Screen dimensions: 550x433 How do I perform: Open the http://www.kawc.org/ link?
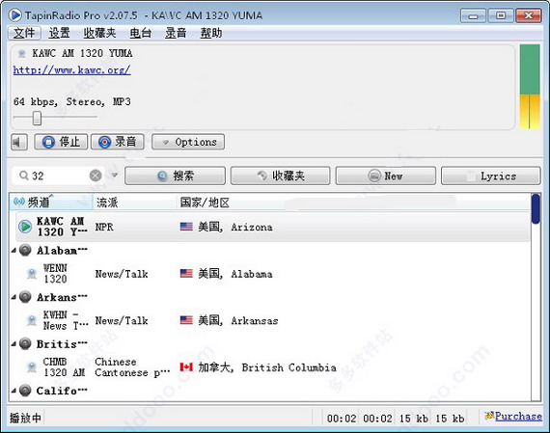coord(72,69)
